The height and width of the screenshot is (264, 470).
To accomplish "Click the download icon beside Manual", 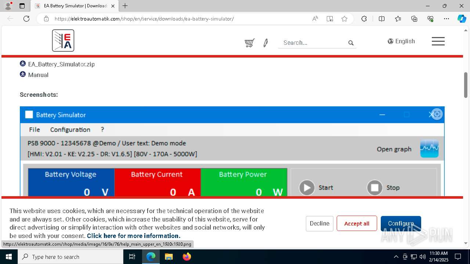I will [23, 74].
